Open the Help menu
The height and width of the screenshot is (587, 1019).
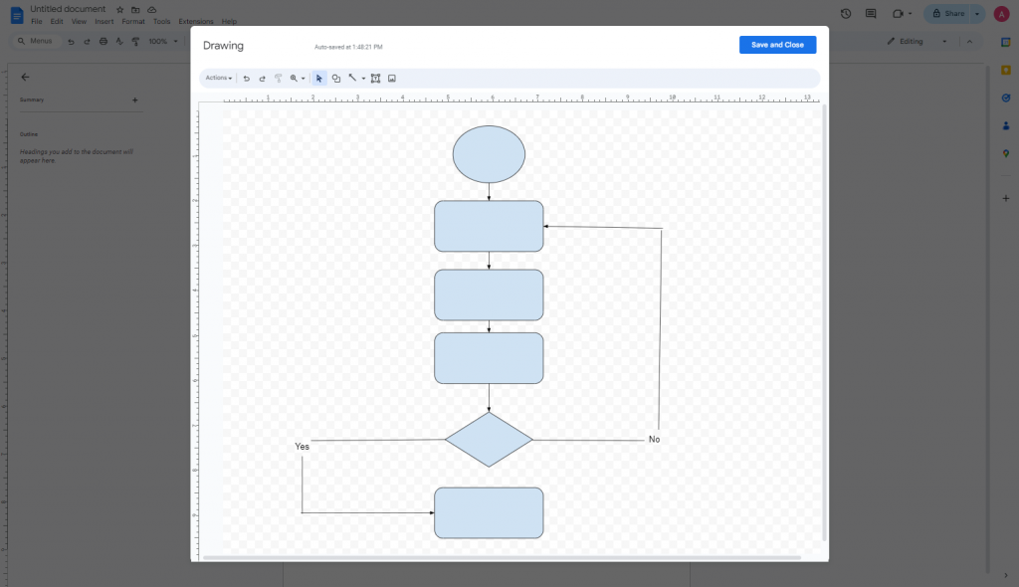(x=229, y=22)
